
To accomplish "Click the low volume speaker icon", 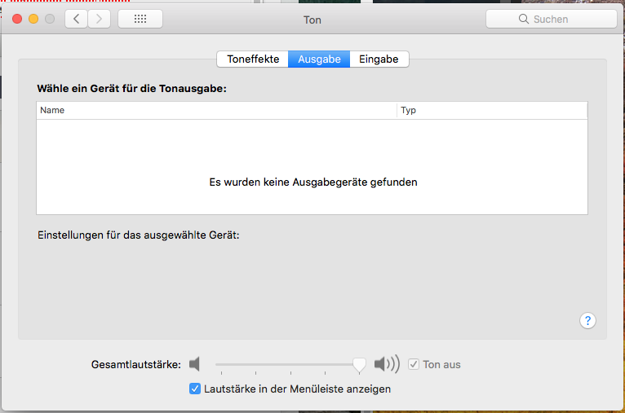I will click(194, 364).
